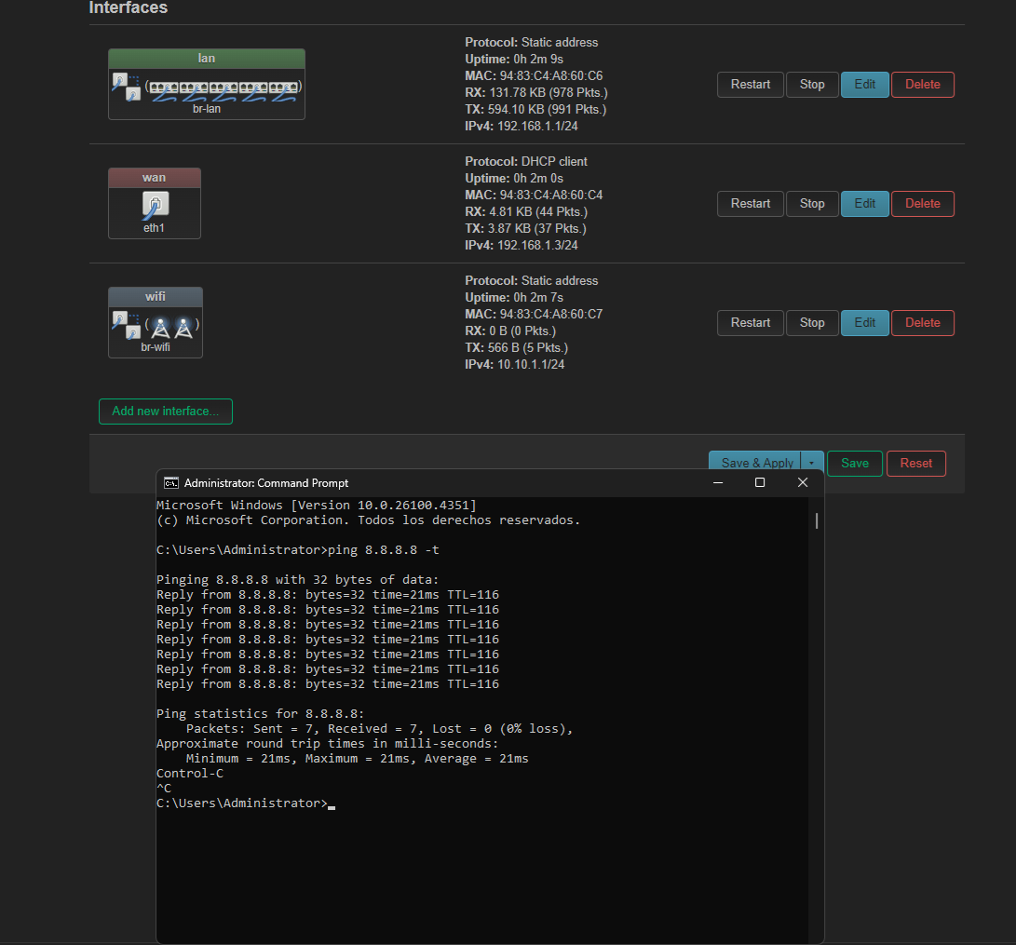Restart the wan interface
The width and height of the screenshot is (1016, 945).
click(x=750, y=204)
